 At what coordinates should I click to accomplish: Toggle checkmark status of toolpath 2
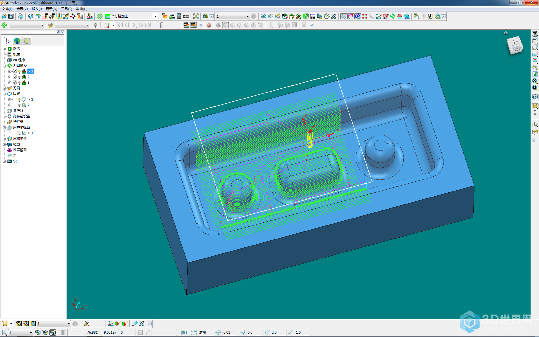pyautogui.click(x=15, y=77)
